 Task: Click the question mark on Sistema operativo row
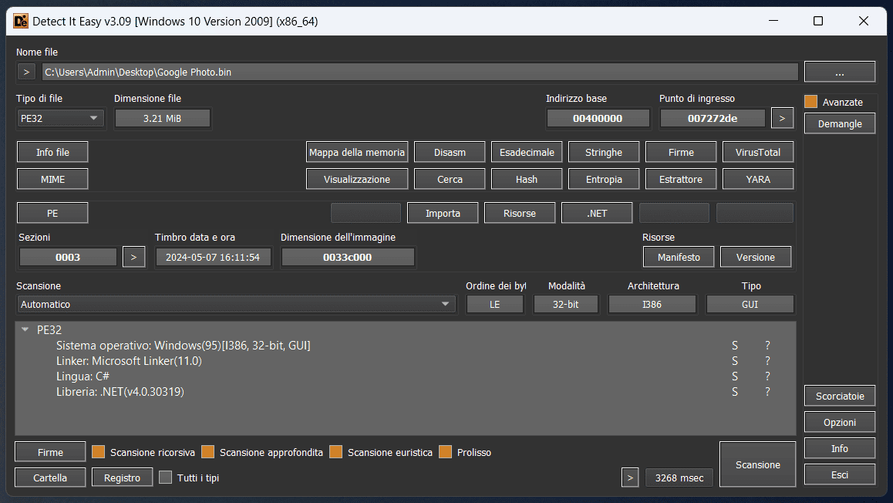767,346
